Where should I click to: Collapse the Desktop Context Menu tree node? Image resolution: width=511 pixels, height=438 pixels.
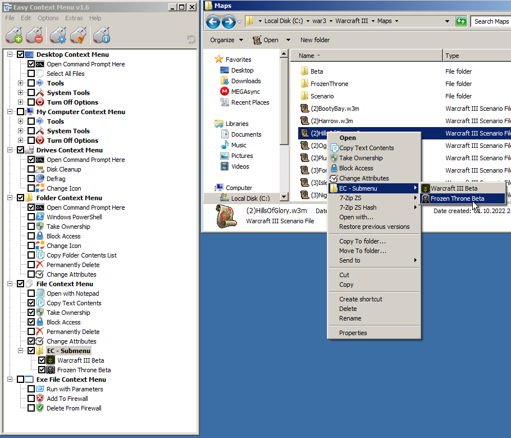pos(10,54)
